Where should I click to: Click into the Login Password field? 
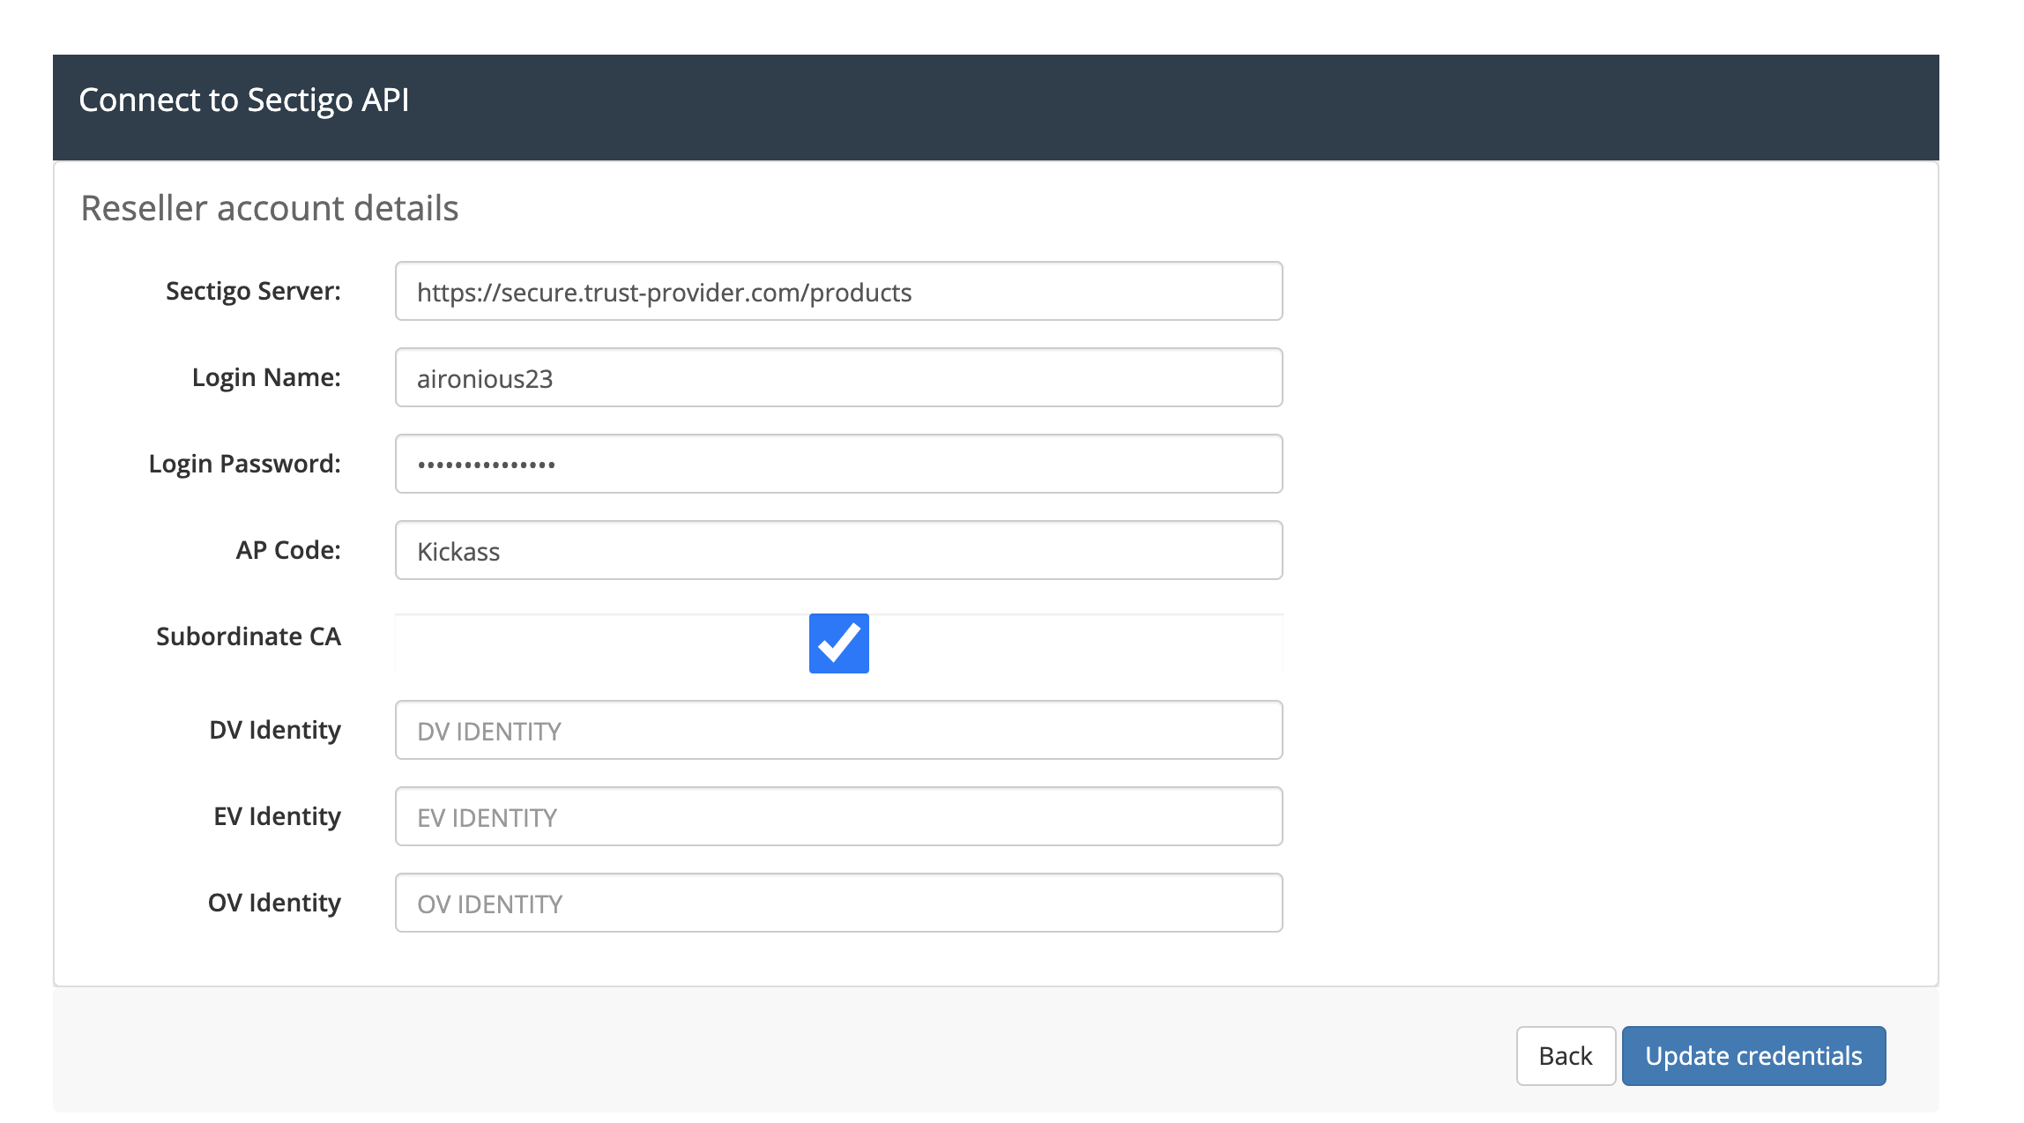point(838,465)
